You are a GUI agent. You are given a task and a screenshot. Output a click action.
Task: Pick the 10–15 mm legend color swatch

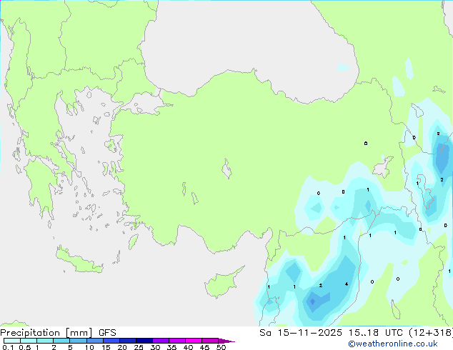(x=94, y=341)
